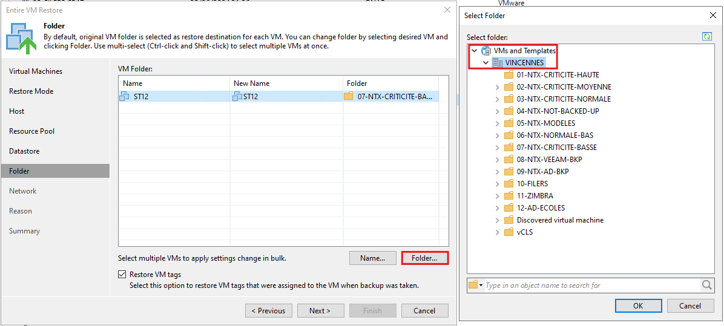Expand the 02-NTX-CRITICITE-MOYENNE folder

pos(497,87)
